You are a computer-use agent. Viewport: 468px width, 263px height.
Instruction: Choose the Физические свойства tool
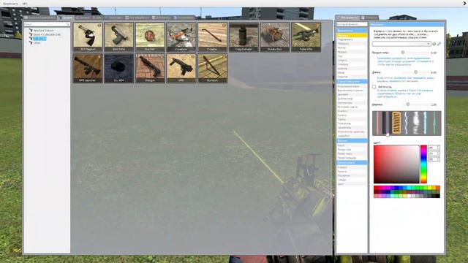352,131
